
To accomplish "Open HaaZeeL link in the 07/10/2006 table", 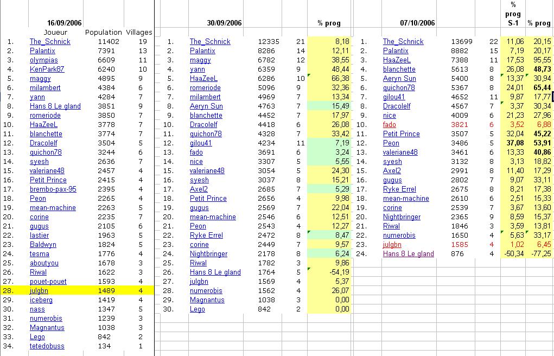I will [x=397, y=60].
